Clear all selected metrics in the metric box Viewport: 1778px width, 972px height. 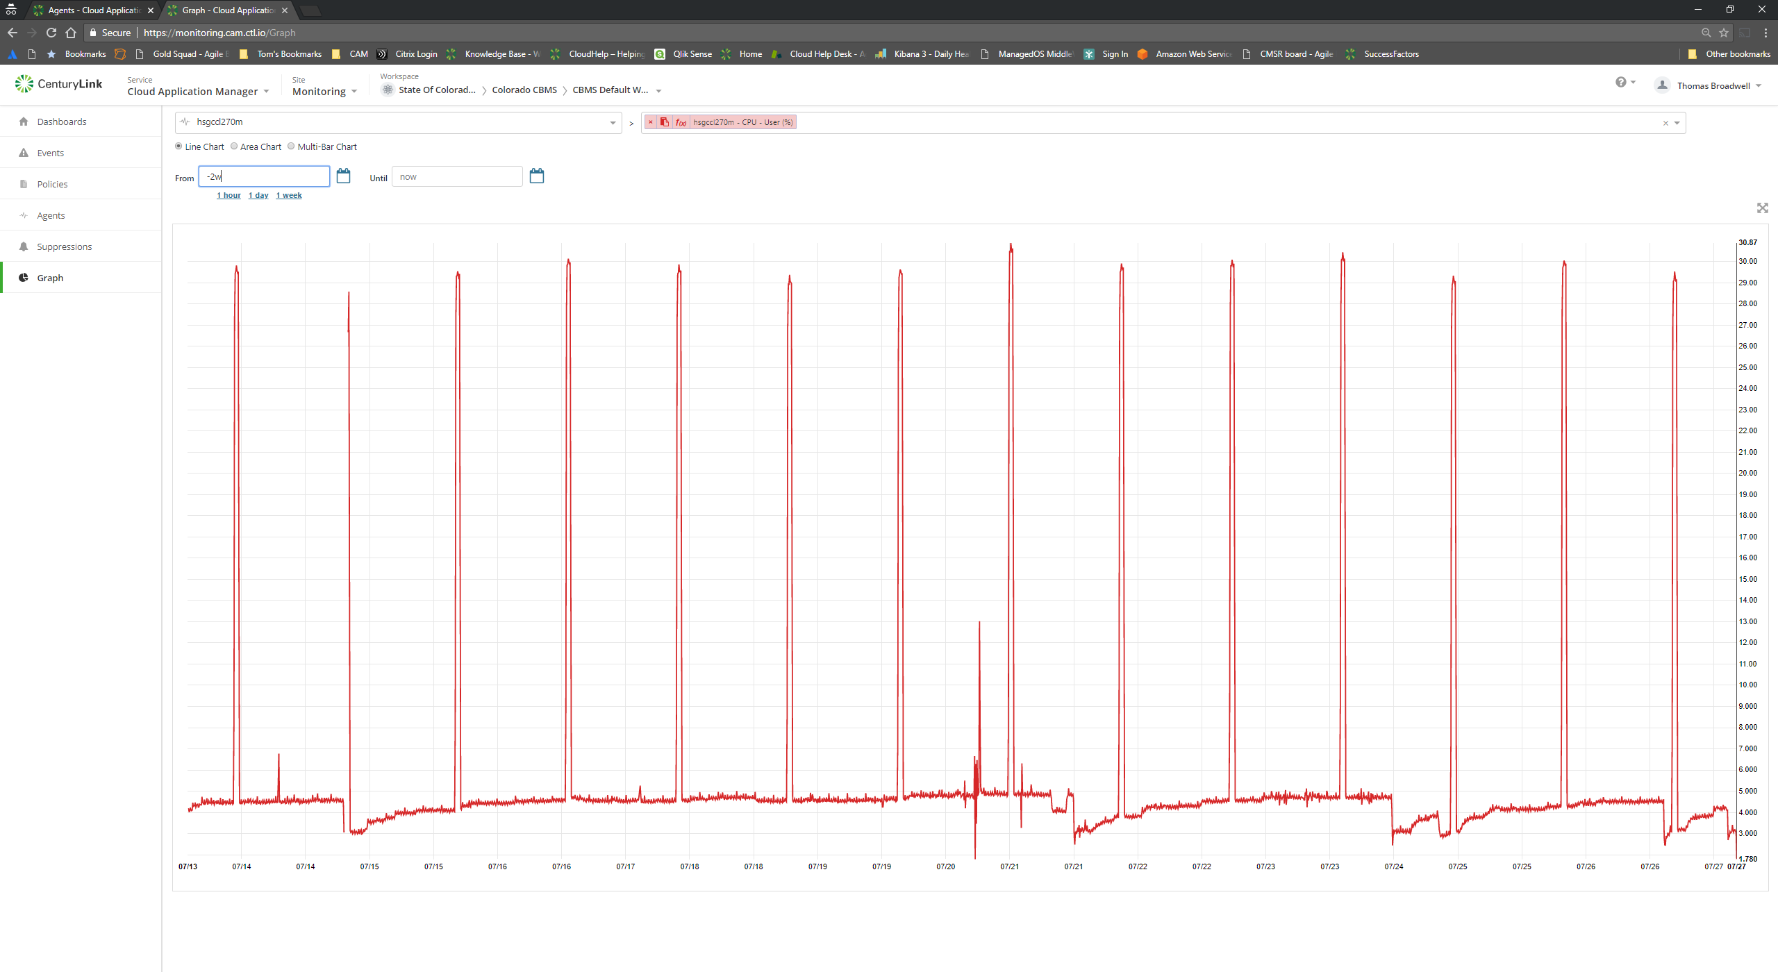pyautogui.click(x=1665, y=123)
